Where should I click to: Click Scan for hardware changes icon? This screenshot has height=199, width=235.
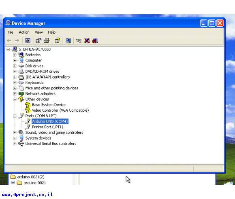coord(68,41)
